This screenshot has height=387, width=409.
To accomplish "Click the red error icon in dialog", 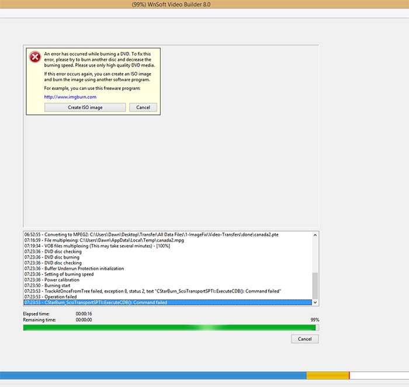I will tap(35, 57).
